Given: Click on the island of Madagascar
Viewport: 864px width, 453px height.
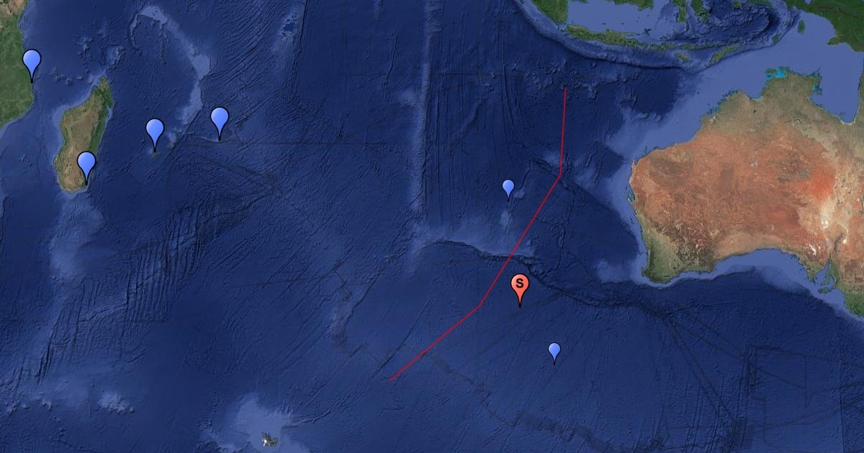Looking at the screenshot, I should (x=85, y=137).
